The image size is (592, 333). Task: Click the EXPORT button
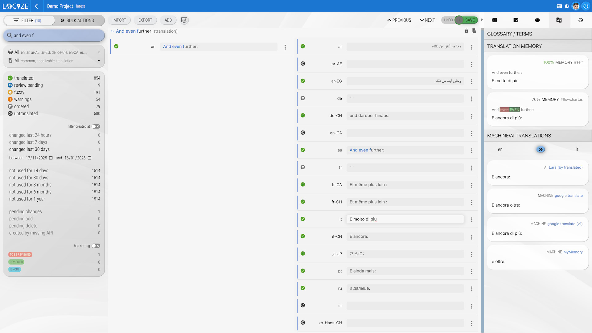[x=145, y=20]
